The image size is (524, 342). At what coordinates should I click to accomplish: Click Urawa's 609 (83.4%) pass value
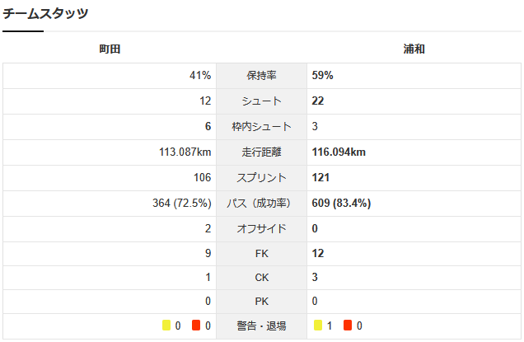point(341,203)
